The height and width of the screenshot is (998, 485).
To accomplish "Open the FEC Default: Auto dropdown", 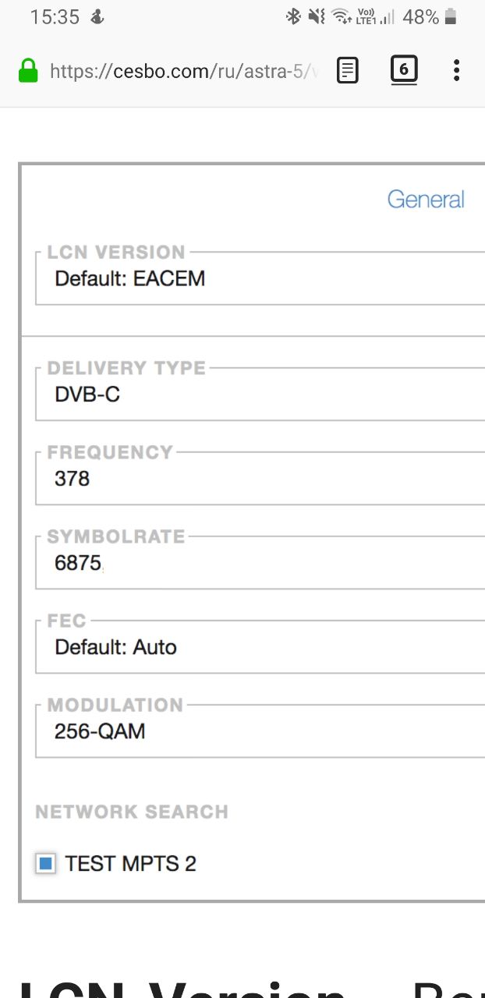I will coord(260,647).
